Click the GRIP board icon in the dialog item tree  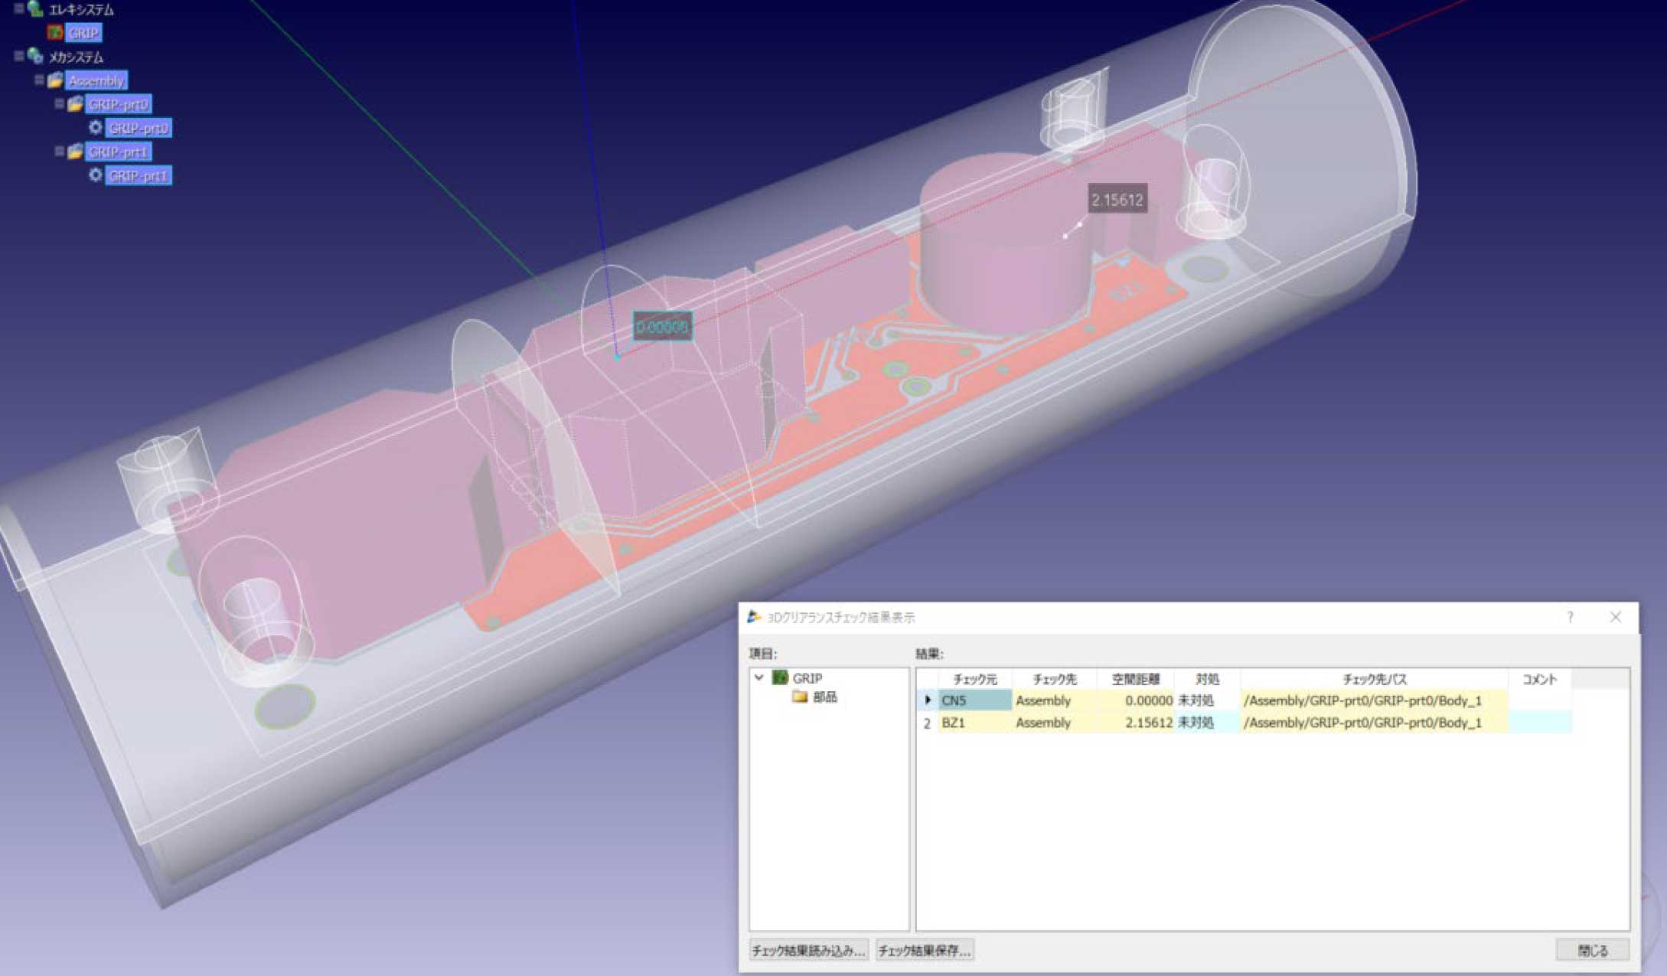click(780, 677)
